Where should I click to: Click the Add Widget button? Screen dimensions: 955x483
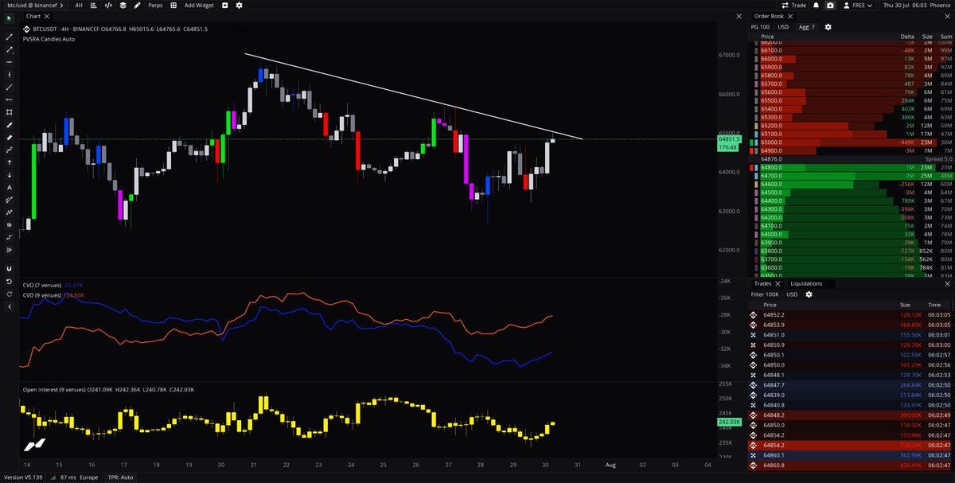[x=200, y=5]
